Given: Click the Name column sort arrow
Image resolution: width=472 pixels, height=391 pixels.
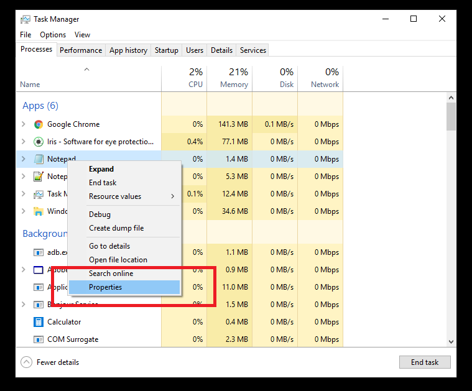Looking at the screenshot, I should 86,70.
